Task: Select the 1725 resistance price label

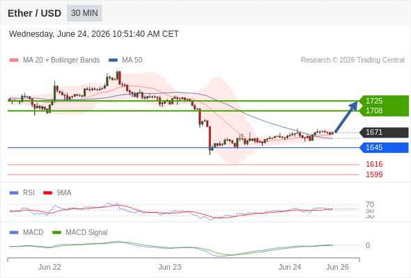Action: pyautogui.click(x=374, y=101)
